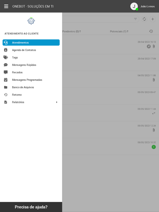Toggle the hamburger menu icon
159x212 pixels.
click(6, 6)
